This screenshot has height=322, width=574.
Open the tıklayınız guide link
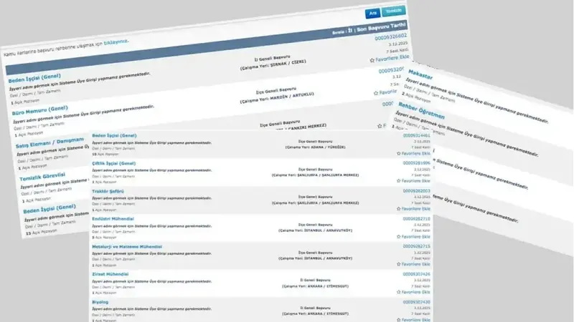pyautogui.click(x=116, y=42)
